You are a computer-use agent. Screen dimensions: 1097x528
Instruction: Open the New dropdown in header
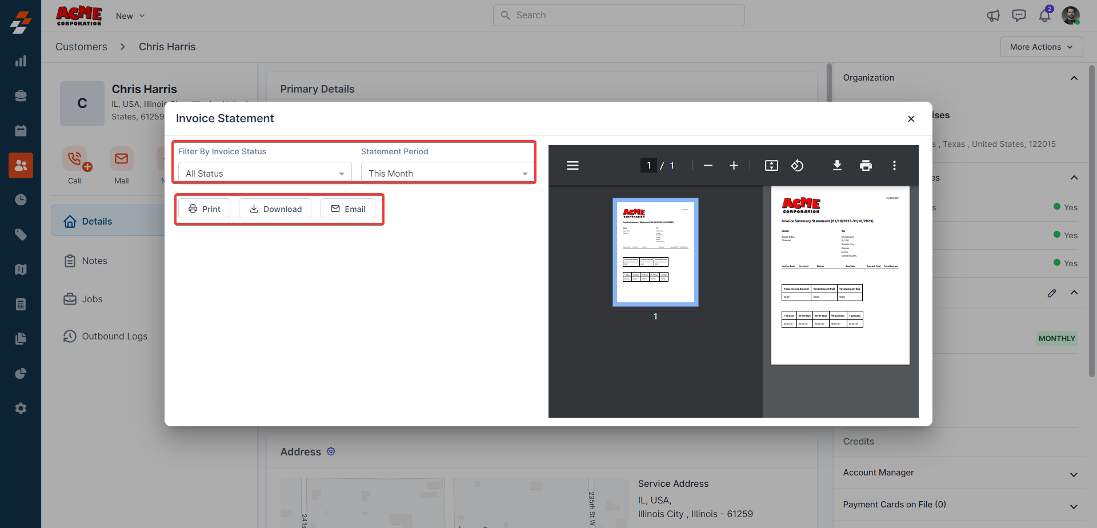click(x=130, y=16)
